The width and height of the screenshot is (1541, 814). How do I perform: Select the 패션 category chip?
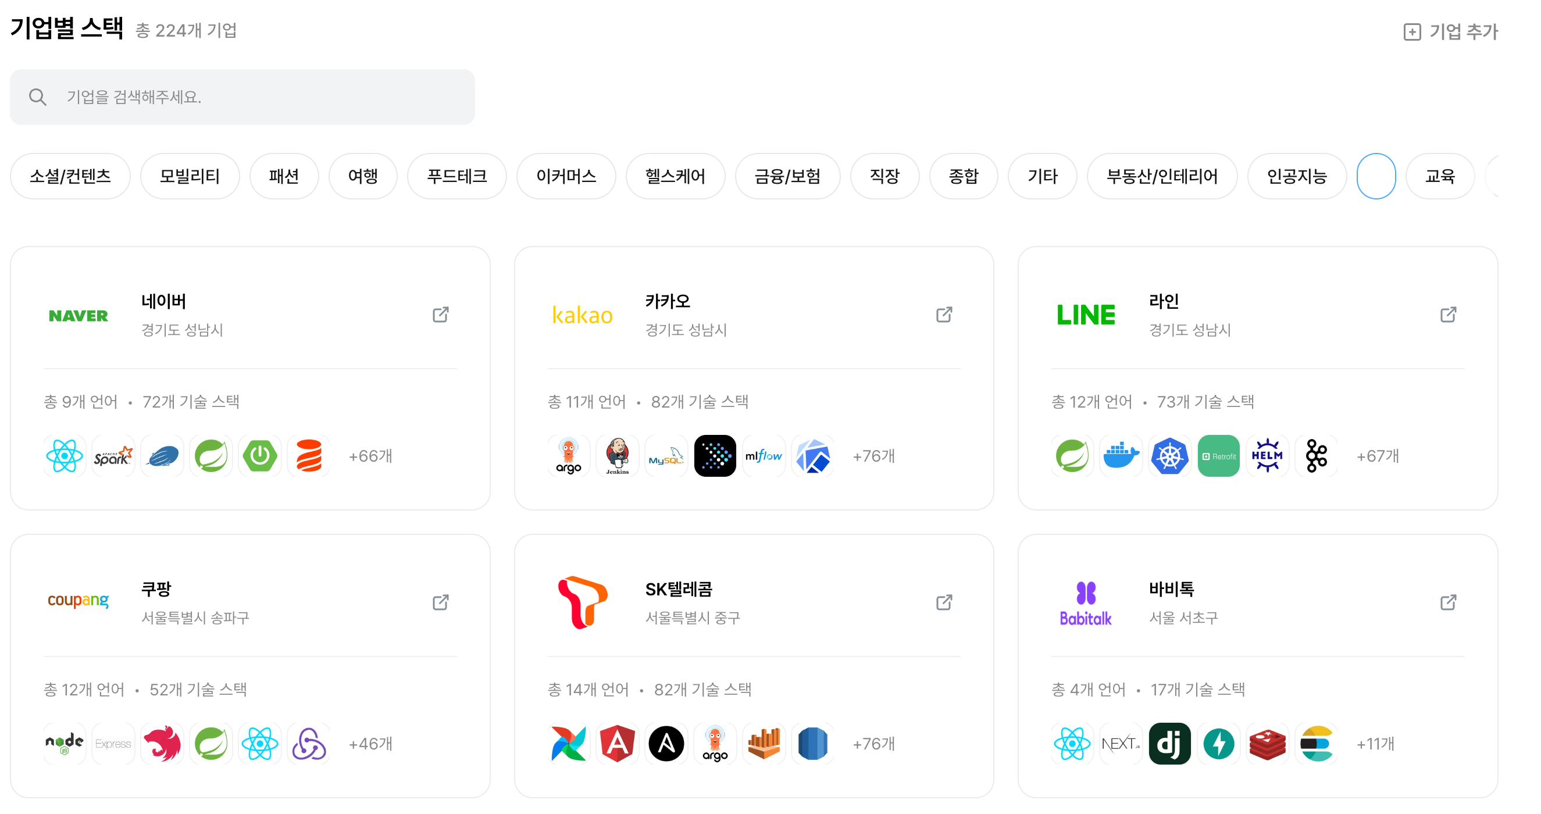[284, 176]
